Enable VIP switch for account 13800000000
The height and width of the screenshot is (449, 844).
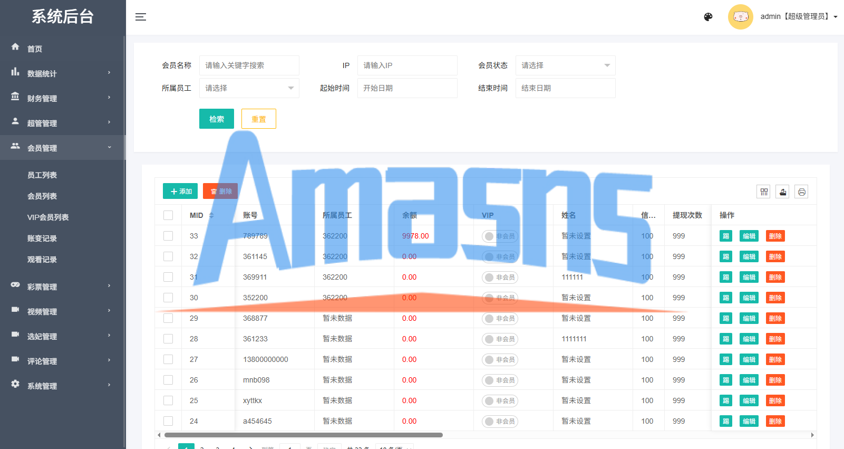500,359
